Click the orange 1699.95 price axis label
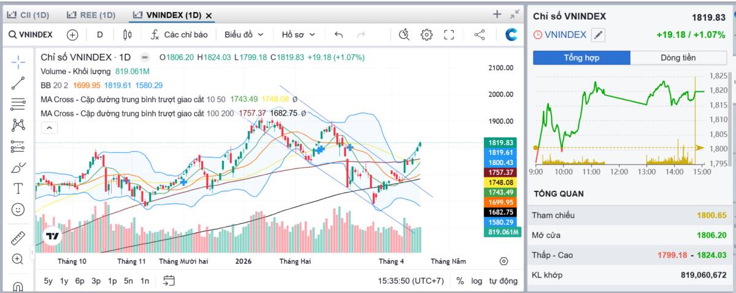 (x=502, y=202)
